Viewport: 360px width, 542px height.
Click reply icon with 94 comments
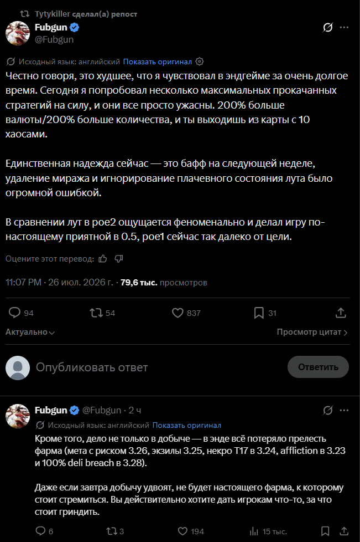tap(14, 313)
